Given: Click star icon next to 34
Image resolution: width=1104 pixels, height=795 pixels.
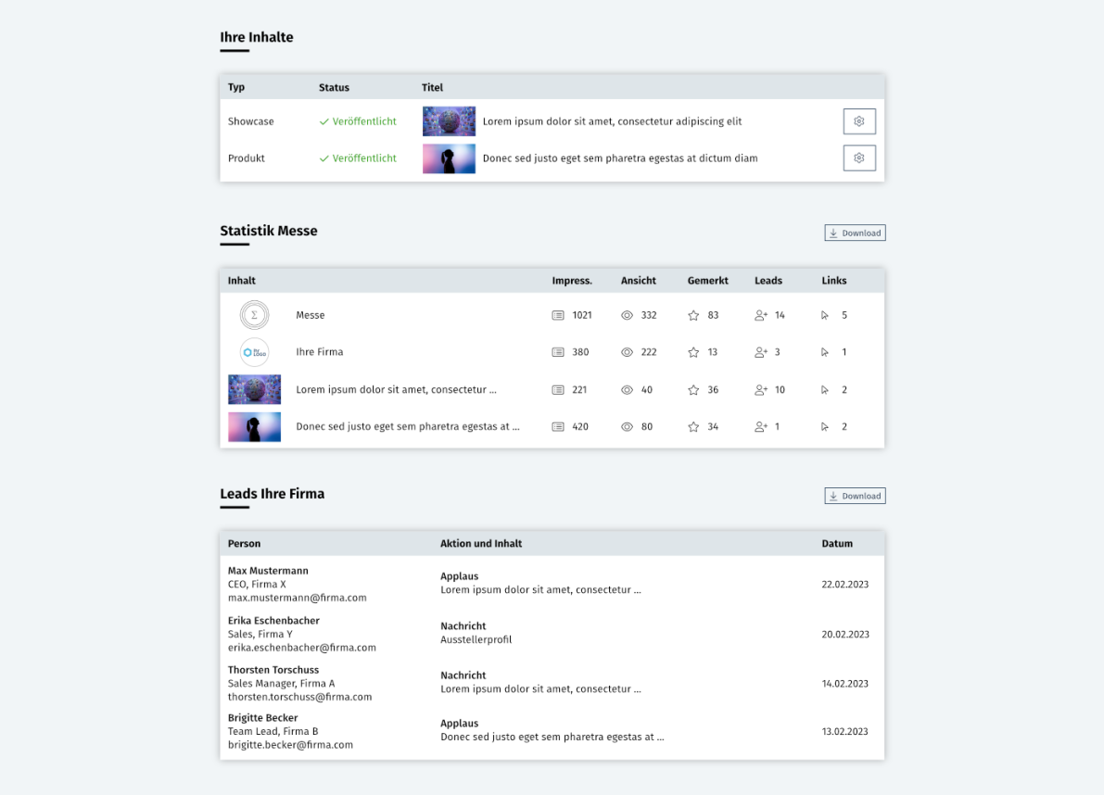Looking at the screenshot, I should point(693,426).
